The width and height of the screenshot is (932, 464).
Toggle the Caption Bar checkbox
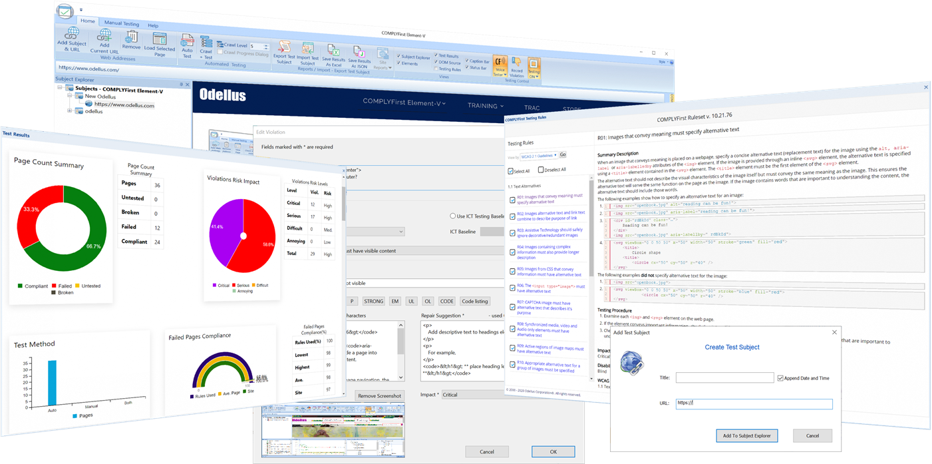466,61
